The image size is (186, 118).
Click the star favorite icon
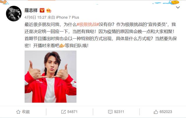pos(18,112)
